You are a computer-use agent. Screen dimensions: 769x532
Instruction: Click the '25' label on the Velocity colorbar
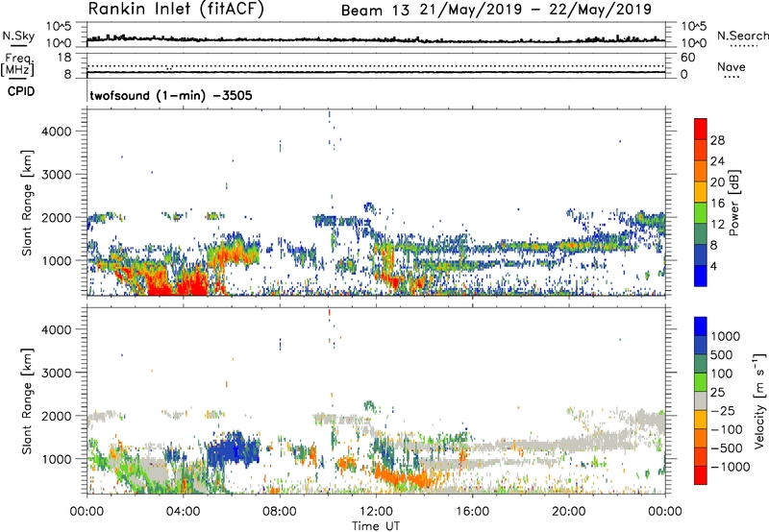pos(717,392)
